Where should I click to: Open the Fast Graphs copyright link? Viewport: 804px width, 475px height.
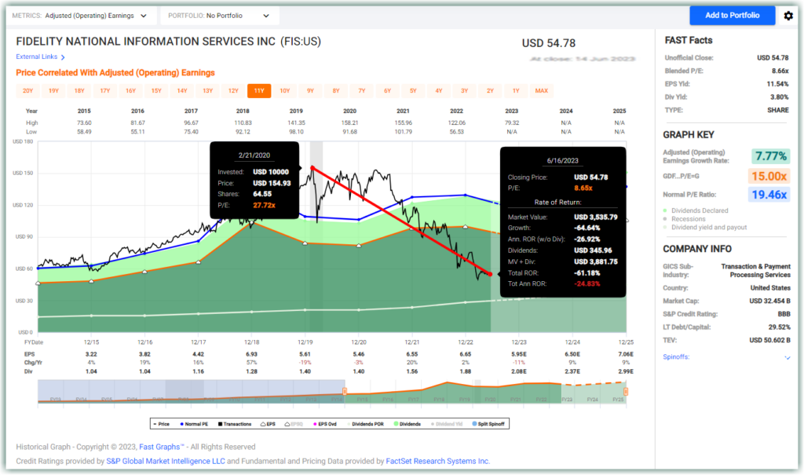pyautogui.click(x=162, y=447)
